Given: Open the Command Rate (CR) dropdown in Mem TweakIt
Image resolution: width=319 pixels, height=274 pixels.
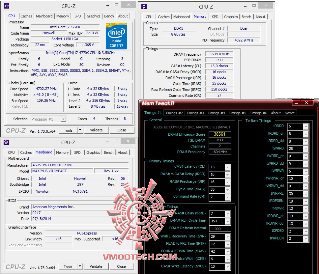Looking at the screenshot, I should tap(227, 197).
